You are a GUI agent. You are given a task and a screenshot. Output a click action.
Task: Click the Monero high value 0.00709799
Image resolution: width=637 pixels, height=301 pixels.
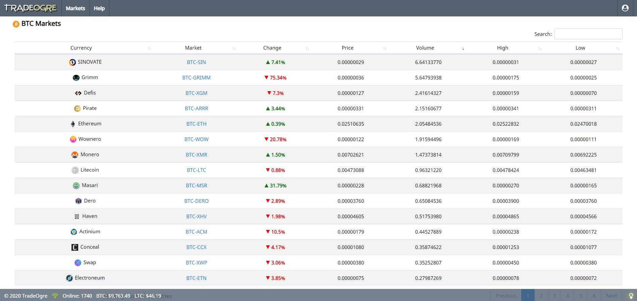point(506,155)
